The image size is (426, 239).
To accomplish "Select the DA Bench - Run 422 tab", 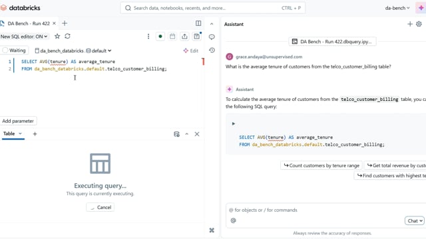I will pos(29,24).
